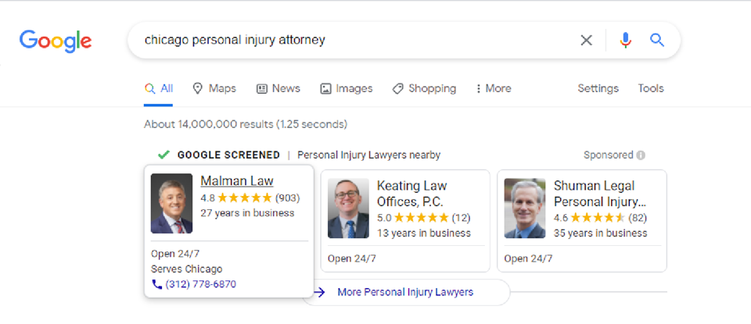Click the Keating Law Offices attorney photo
The image size is (751, 324).
tap(348, 208)
